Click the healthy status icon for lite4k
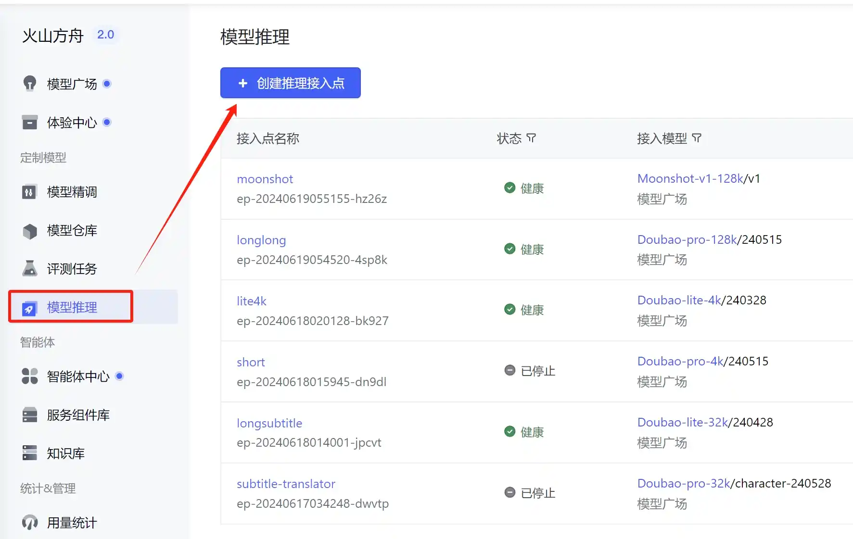This screenshot has height=539, width=853. 510,309
